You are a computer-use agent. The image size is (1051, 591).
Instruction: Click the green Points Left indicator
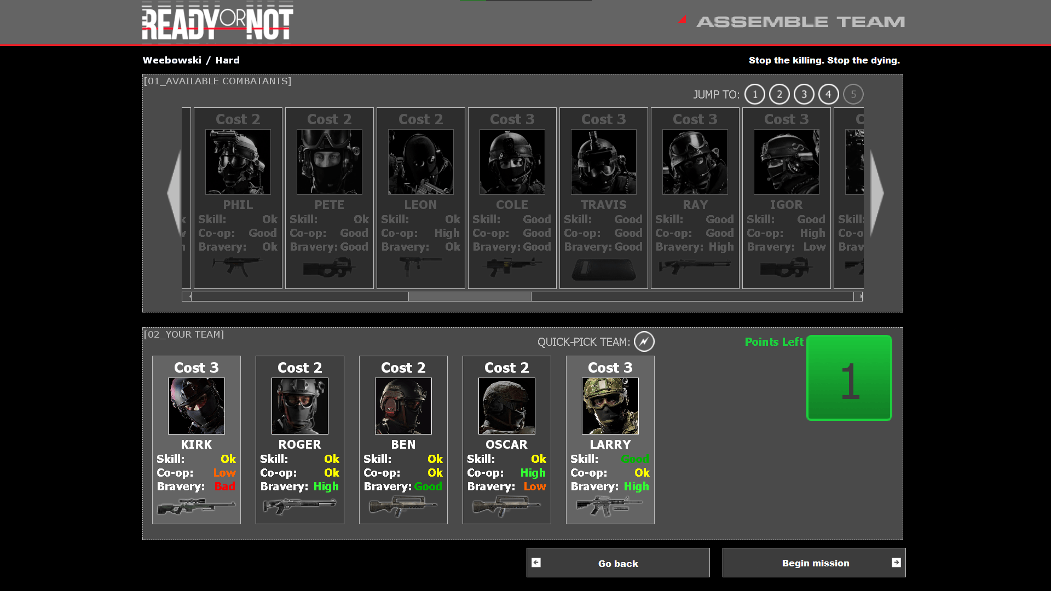pos(849,377)
